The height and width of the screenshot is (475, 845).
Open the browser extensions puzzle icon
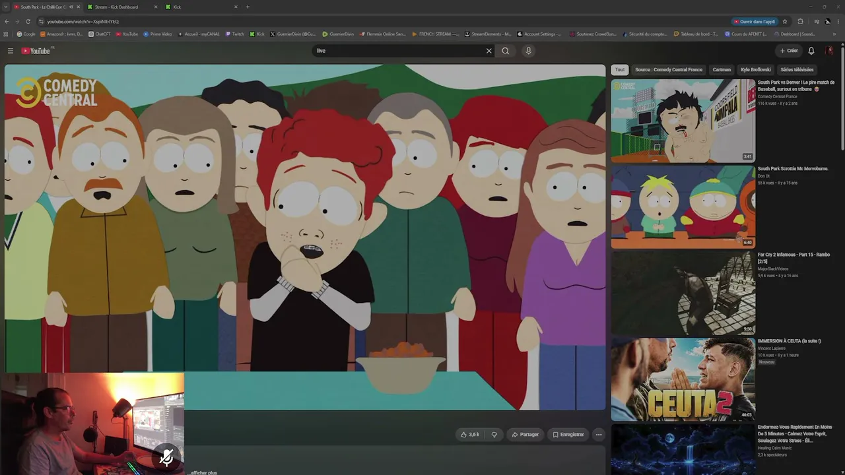coord(801,21)
